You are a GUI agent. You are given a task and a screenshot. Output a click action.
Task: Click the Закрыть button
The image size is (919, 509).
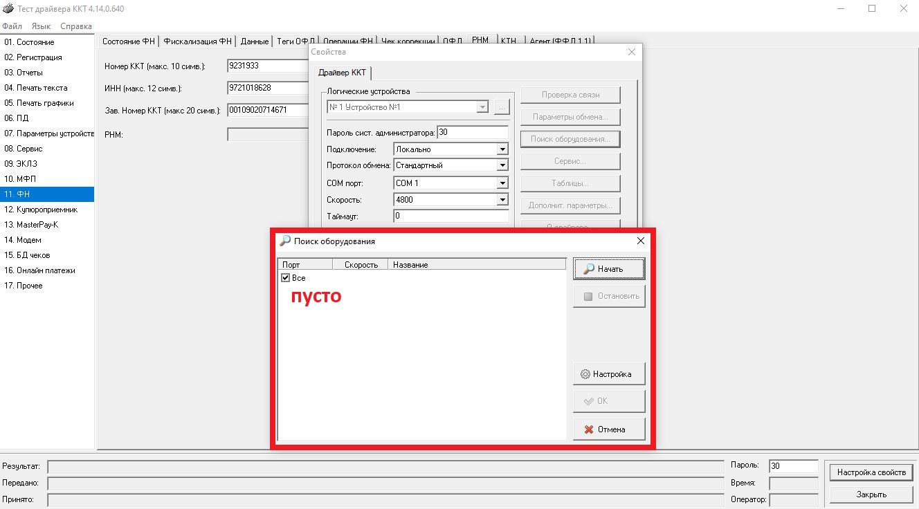pyautogui.click(x=871, y=494)
